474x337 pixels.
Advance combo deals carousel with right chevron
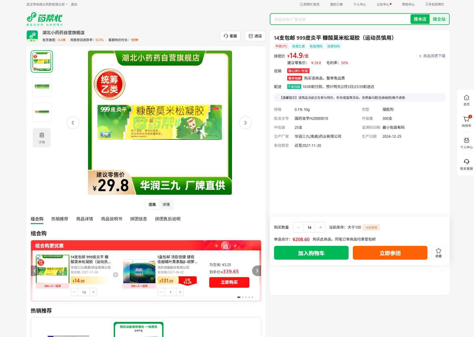[x=257, y=271]
